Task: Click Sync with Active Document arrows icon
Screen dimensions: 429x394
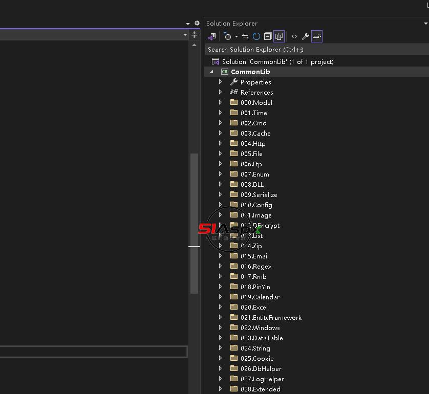Action: coord(245,36)
